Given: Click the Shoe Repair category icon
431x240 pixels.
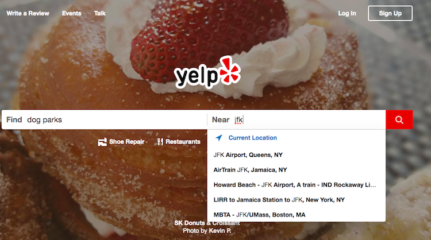Looking at the screenshot, I should coord(102,142).
